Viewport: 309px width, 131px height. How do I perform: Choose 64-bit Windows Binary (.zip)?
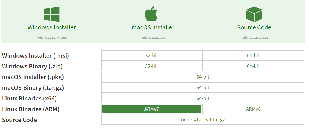[253, 66]
